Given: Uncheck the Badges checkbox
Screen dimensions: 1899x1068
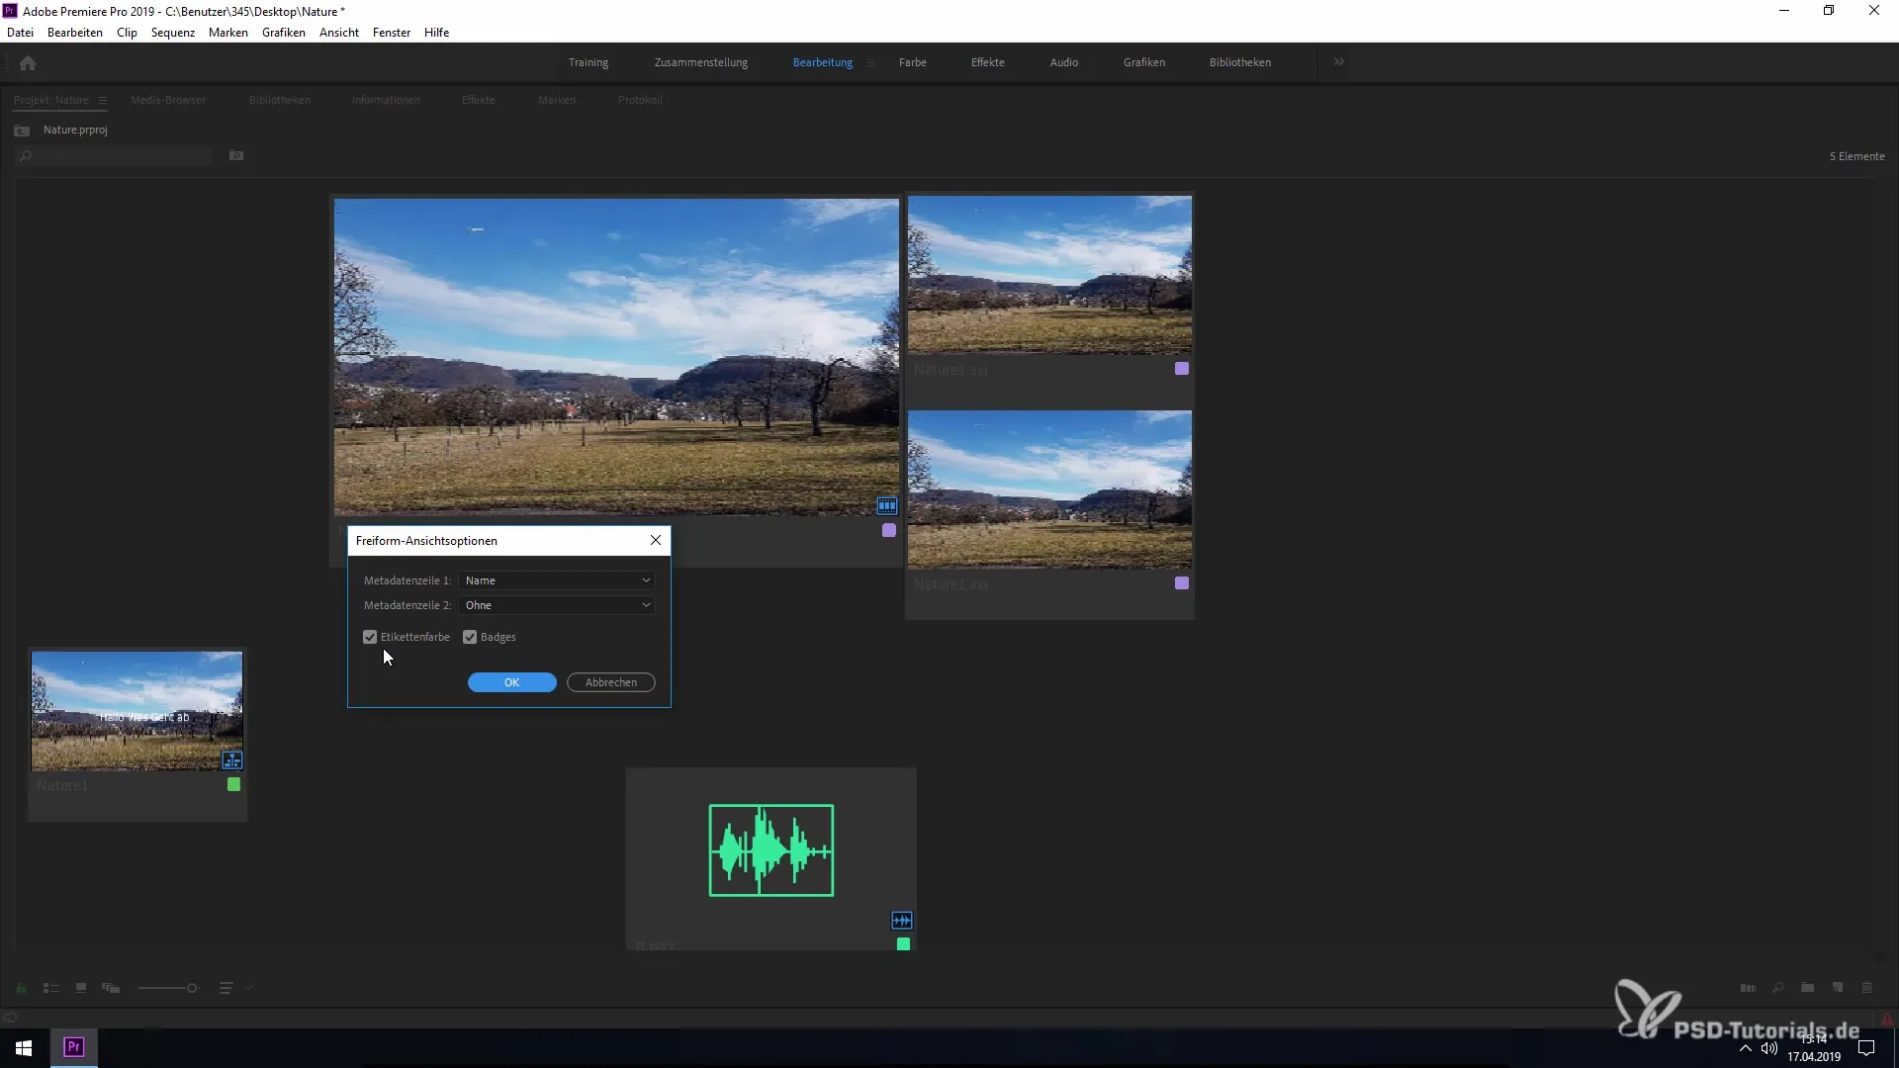Looking at the screenshot, I should point(470,637).
